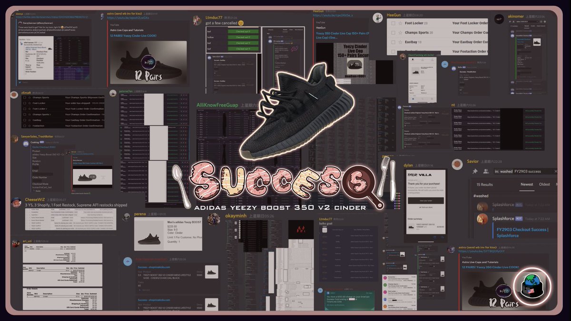
Task: Open HeeGun's youtu.be video link
Action: click(333, 15)
